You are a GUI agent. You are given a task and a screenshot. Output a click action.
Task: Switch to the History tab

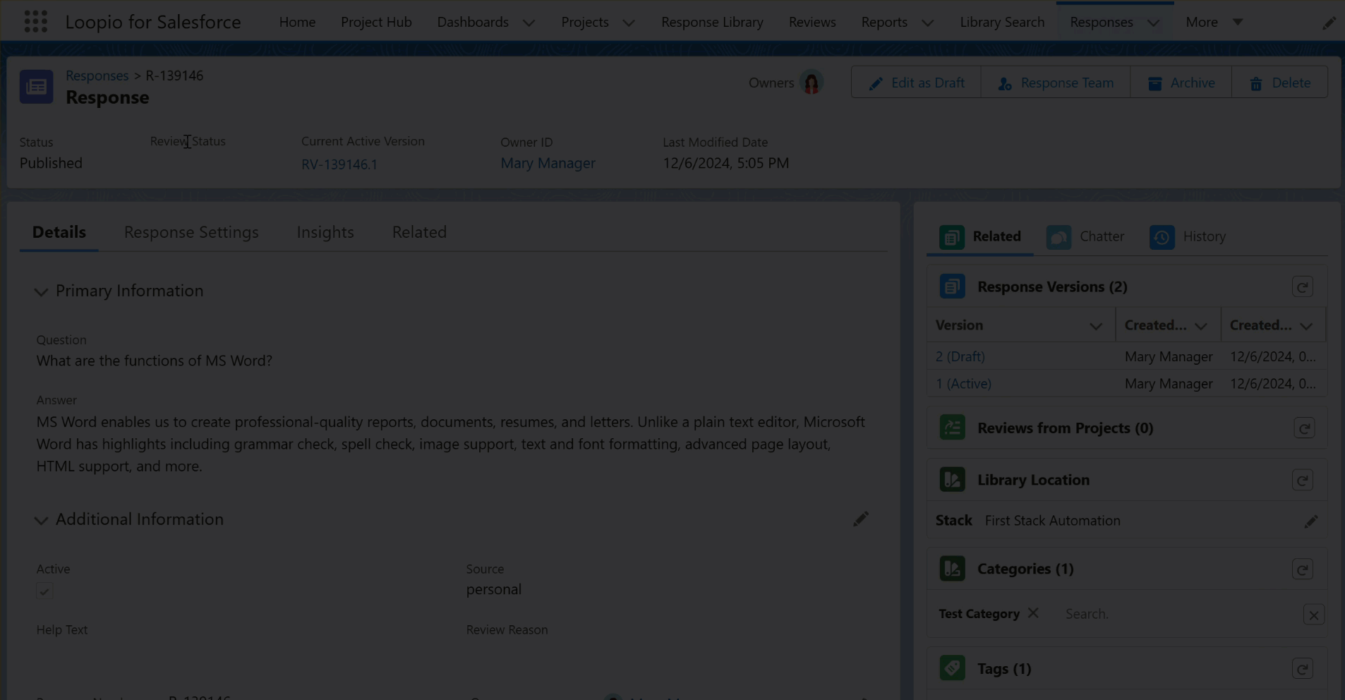point(1188,237)
